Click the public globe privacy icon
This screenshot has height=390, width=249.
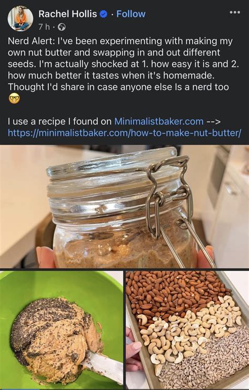click(x=61, y=27)
